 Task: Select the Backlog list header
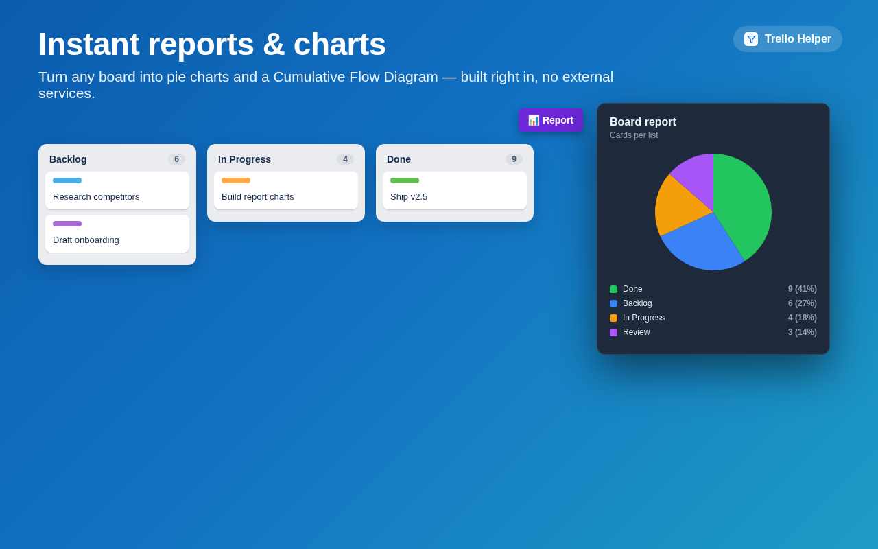click(68, 159)
